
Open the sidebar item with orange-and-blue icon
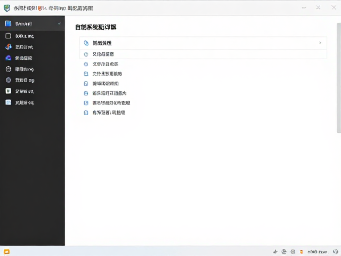point(9,47)
